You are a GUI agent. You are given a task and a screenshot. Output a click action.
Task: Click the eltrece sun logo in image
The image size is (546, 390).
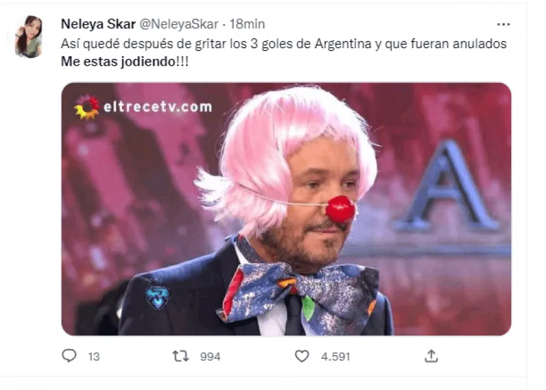(87, 107)
